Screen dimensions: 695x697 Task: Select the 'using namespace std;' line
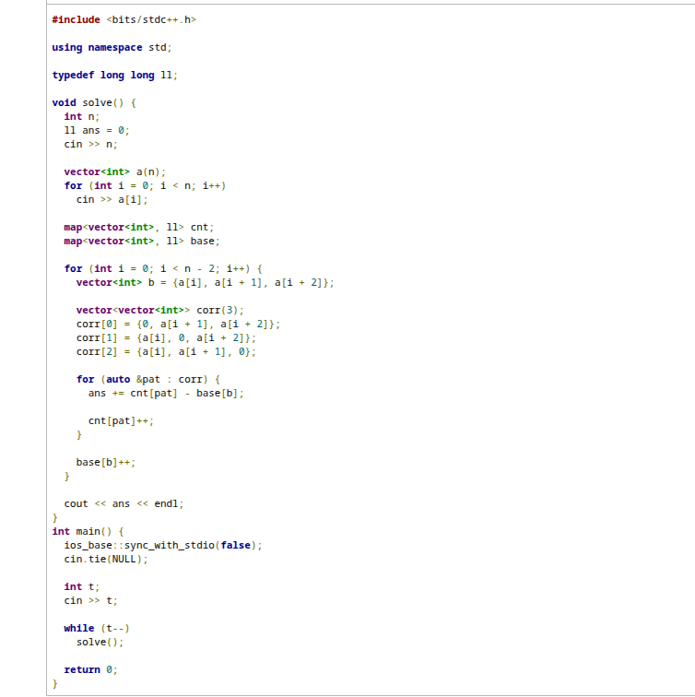click(x=112, y=48)
